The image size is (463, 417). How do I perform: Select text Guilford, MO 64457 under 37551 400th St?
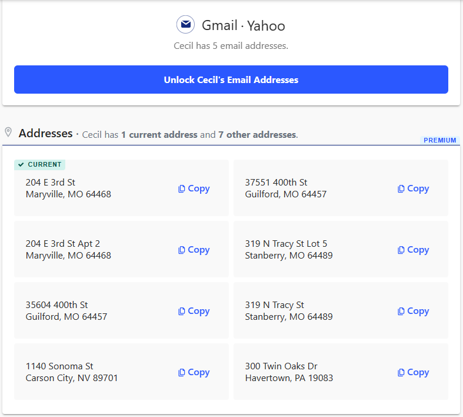[x=285, y=194]
